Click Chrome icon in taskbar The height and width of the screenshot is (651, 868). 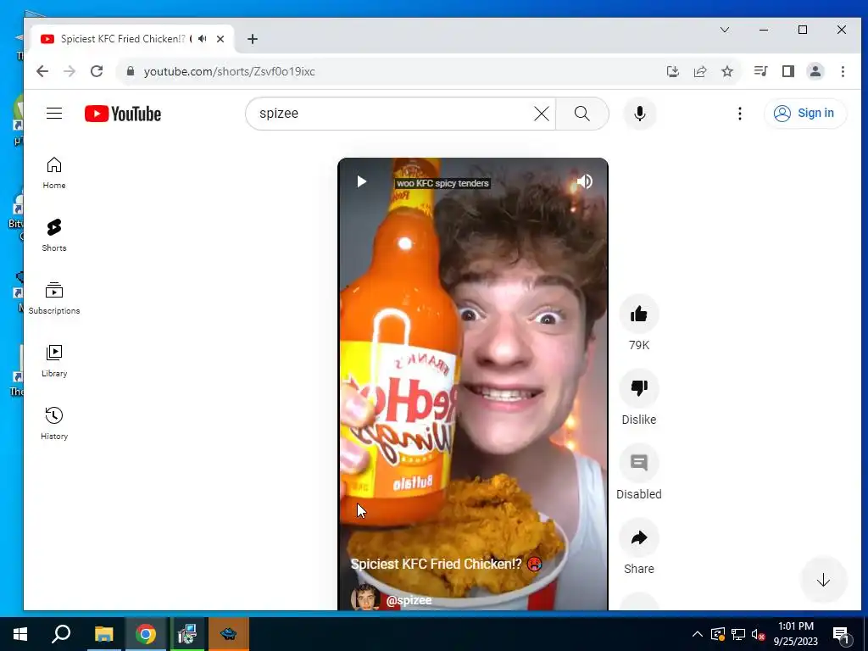click(146, 634)
